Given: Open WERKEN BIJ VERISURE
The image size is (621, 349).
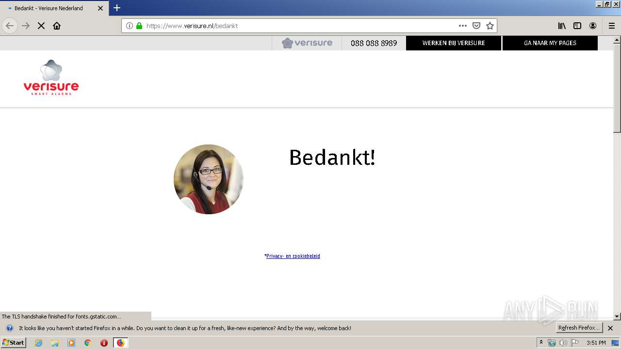Looking at the screenshot, I should tap(454, 43).
